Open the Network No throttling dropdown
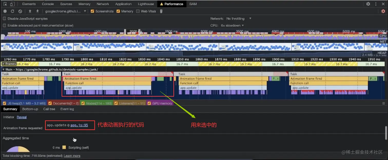This screenshot has width=388, height=160. tap(239, 18)
